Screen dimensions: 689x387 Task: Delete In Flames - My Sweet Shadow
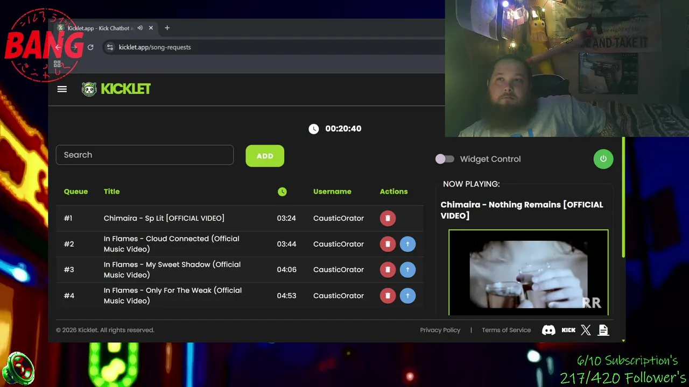click(388, 270)
